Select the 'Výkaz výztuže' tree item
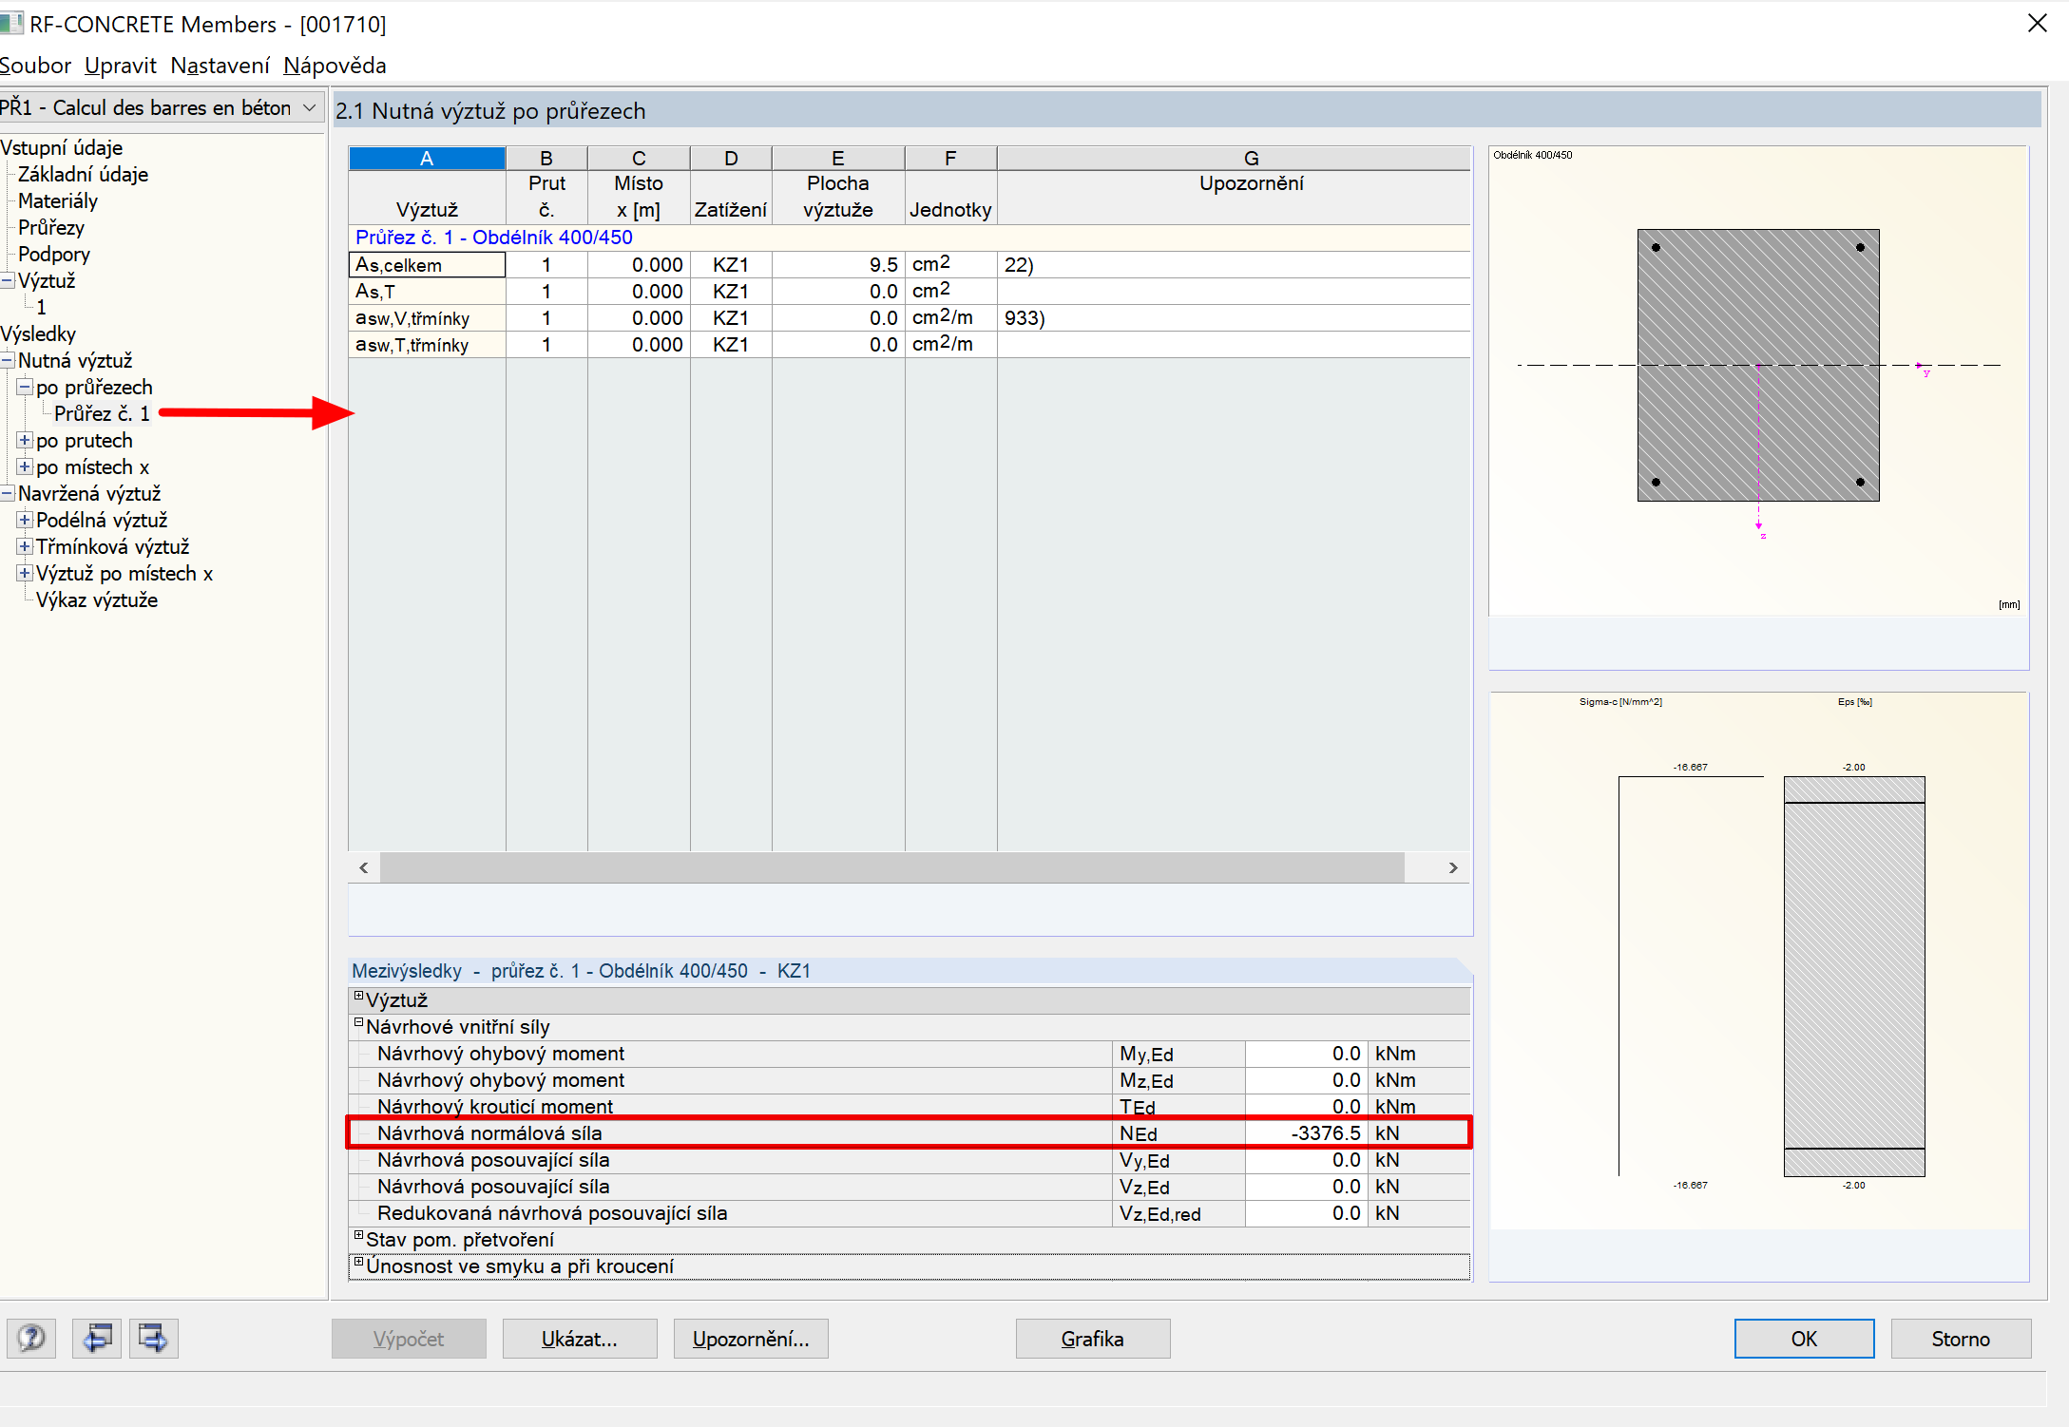Viewport: 2069px width, 1427px height. coord(96,600)
